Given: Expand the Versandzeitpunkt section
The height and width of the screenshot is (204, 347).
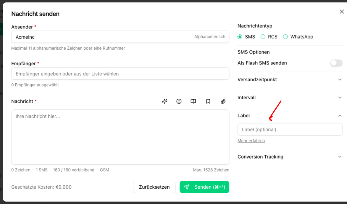Looking at the screenshot, I should (x=340, y=80).
